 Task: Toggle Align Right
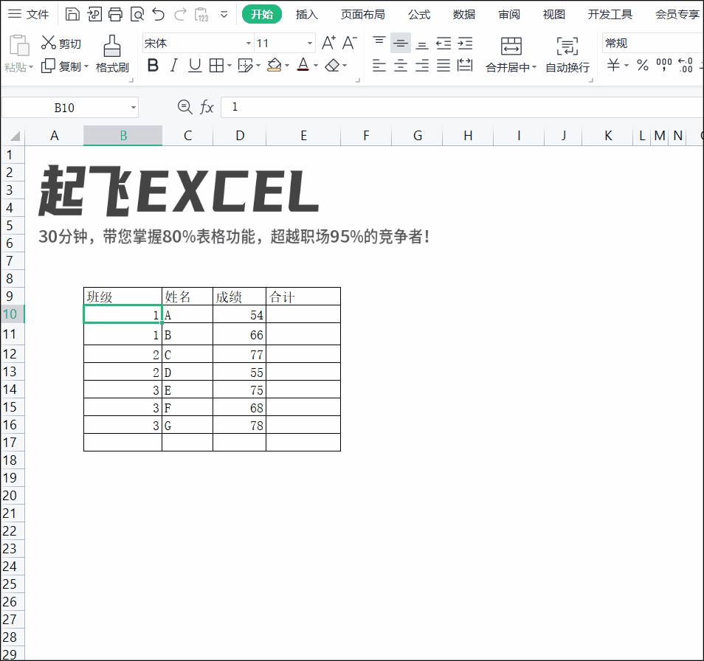pos(422,66)
